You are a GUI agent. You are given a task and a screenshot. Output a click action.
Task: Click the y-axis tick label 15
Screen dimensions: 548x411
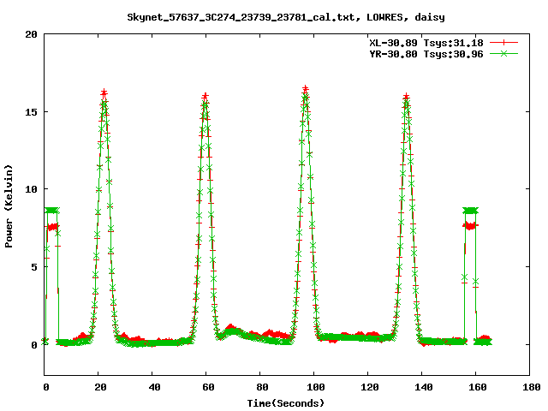point(31,112)
